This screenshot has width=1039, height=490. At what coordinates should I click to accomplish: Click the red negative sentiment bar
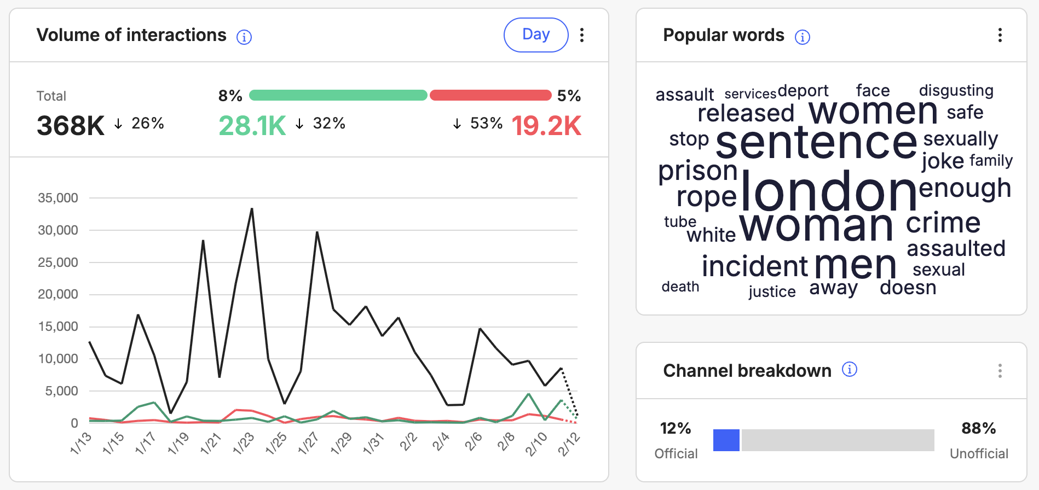490,96
